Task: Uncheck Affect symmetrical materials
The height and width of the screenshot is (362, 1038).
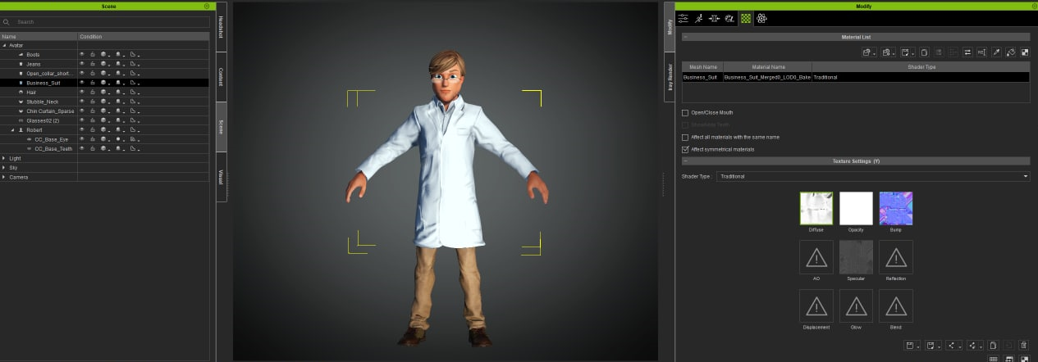Action: (685, 149)
